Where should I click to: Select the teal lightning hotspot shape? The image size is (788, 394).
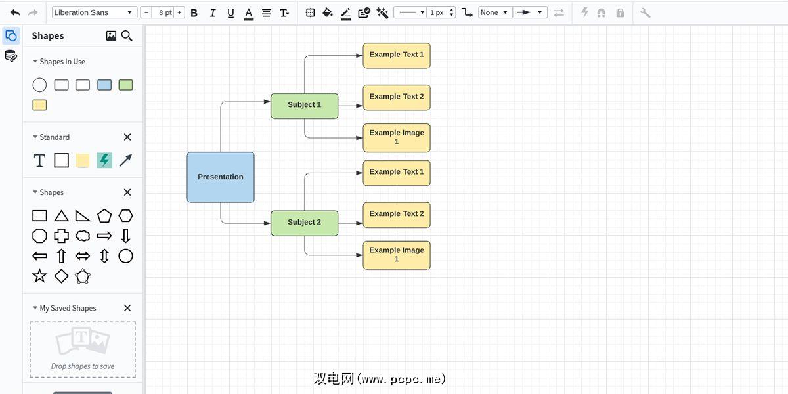pos(104,160)
